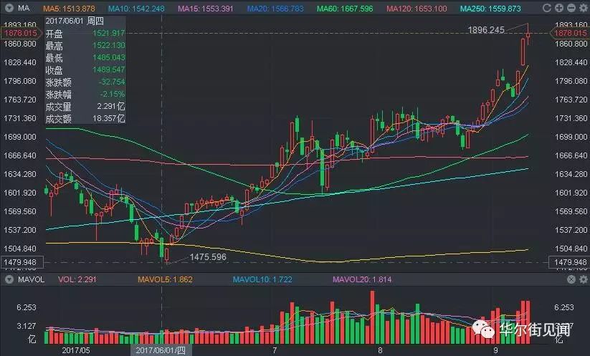Click the left volume axis 6.253 label
Screen dimensions: 590x356
pos(27,307)
